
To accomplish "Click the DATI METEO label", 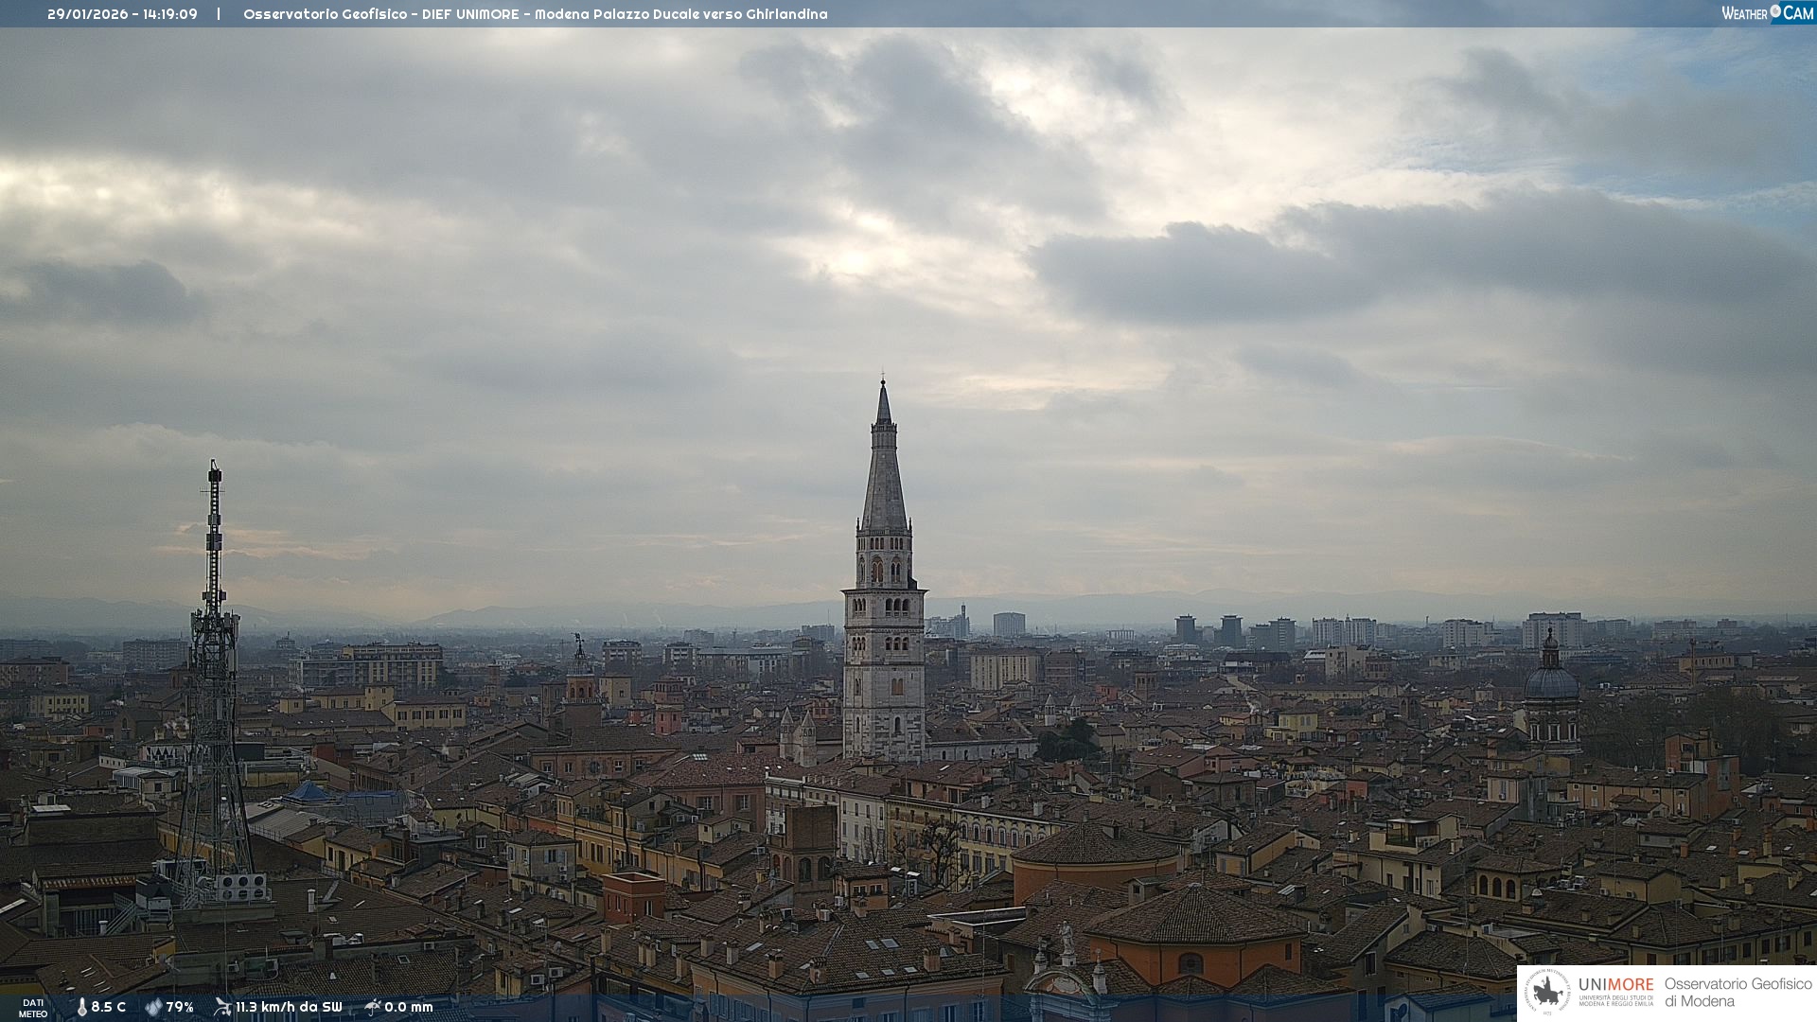I will tap(33, 1008).
